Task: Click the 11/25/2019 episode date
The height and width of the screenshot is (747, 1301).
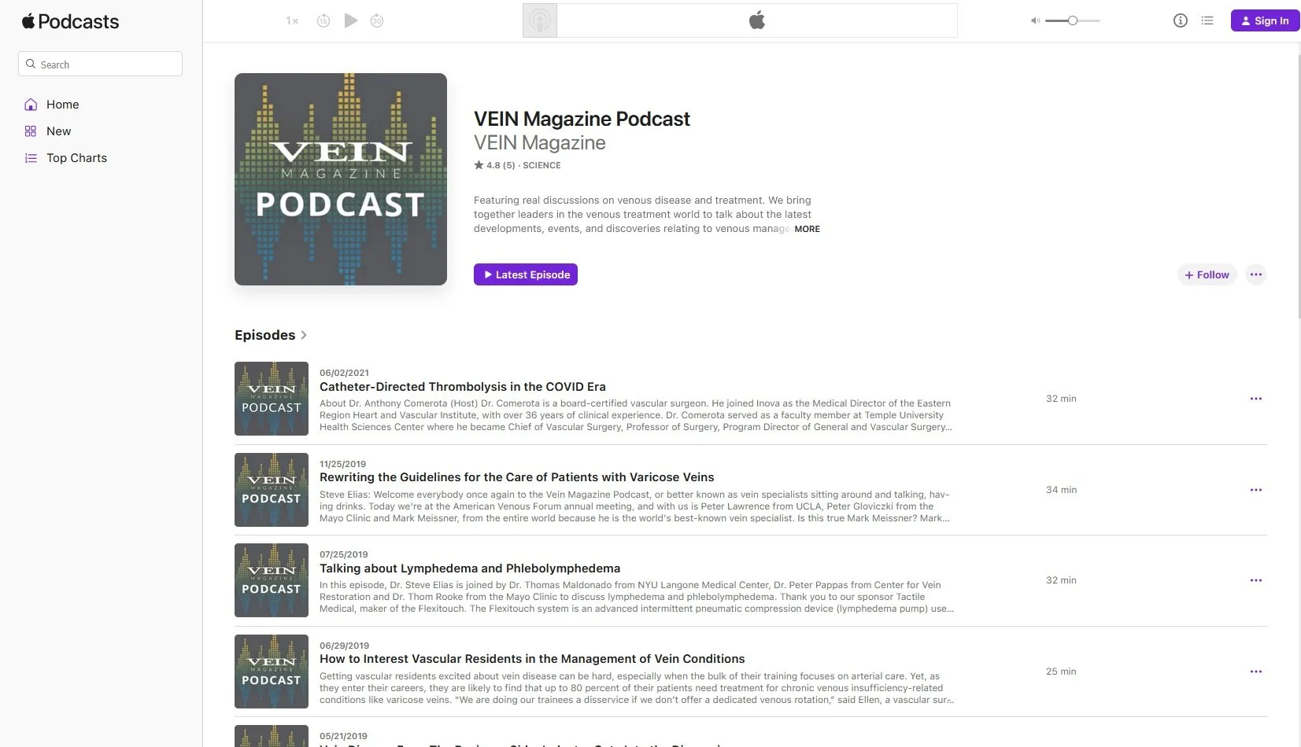Action: point(342,464)
